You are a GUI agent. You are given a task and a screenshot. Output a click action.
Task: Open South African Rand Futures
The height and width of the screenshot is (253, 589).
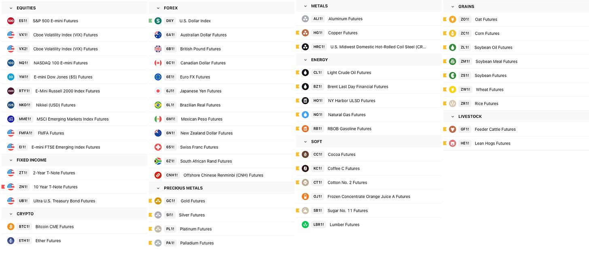[221, 161]
